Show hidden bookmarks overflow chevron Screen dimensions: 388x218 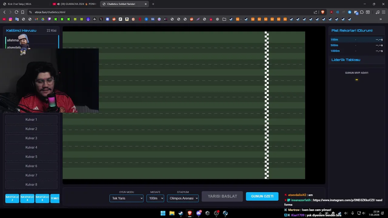[381, 19]
